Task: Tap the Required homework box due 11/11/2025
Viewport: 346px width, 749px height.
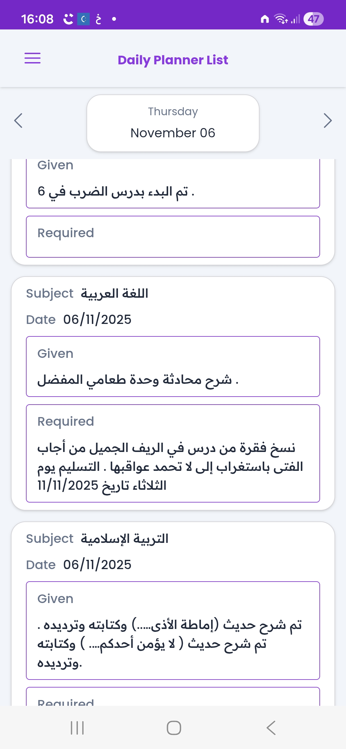Action: point(173,453)
